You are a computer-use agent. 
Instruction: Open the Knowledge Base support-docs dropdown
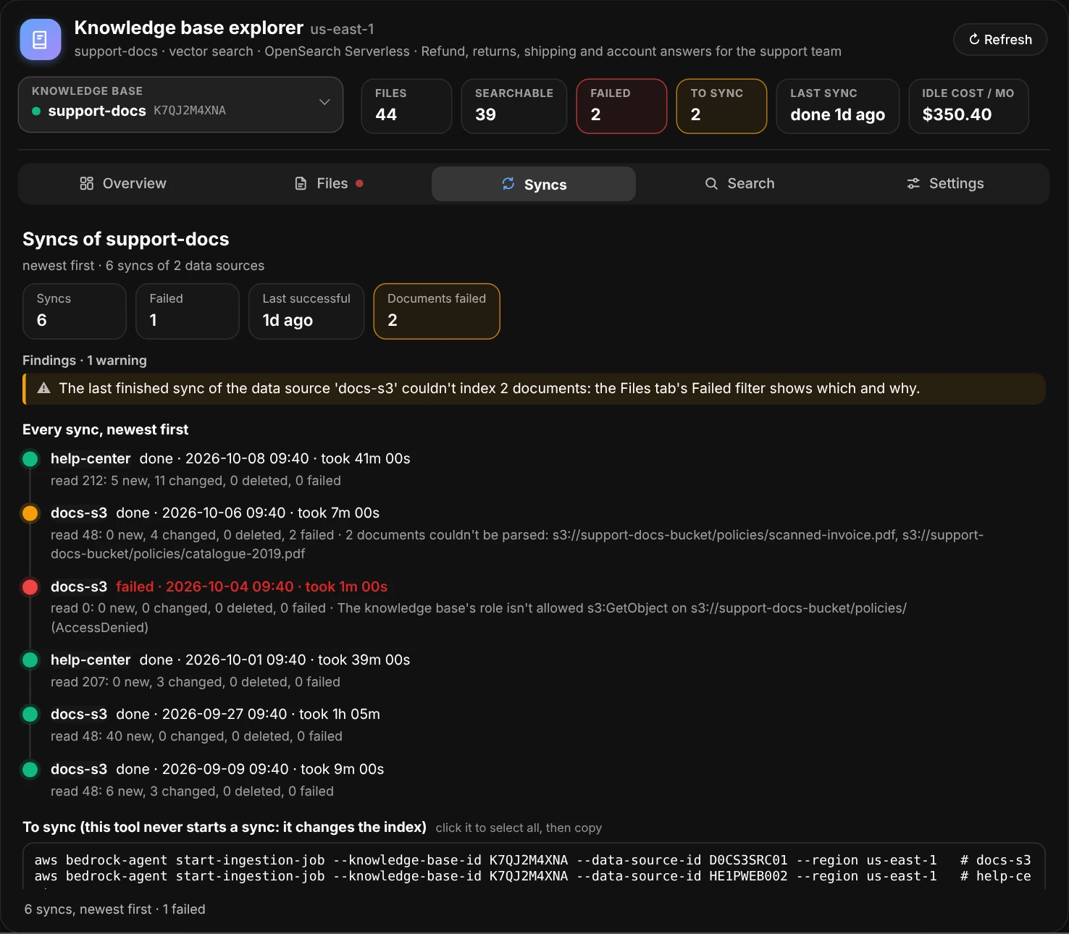[x=180, y=104]
